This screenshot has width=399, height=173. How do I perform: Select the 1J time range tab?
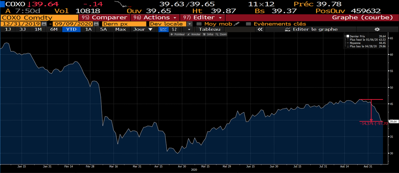click(7, 29)
